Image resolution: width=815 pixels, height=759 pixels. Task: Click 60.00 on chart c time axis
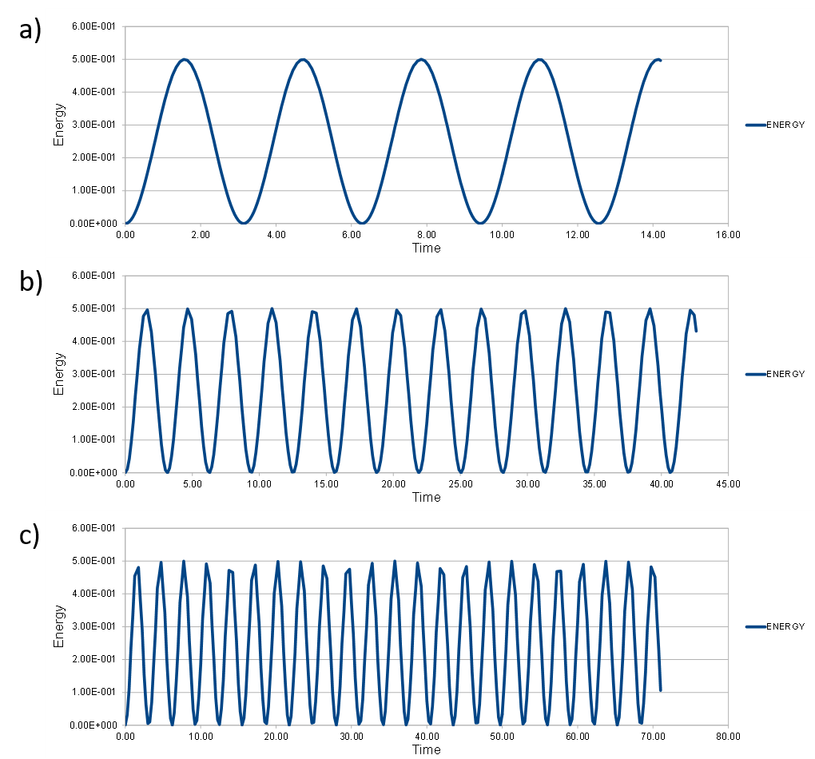point(578,737)
